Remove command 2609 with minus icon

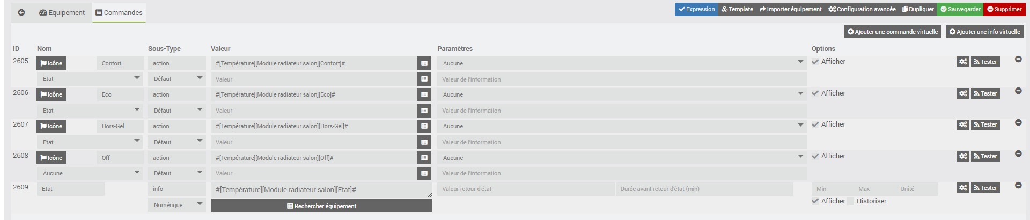1018,186
